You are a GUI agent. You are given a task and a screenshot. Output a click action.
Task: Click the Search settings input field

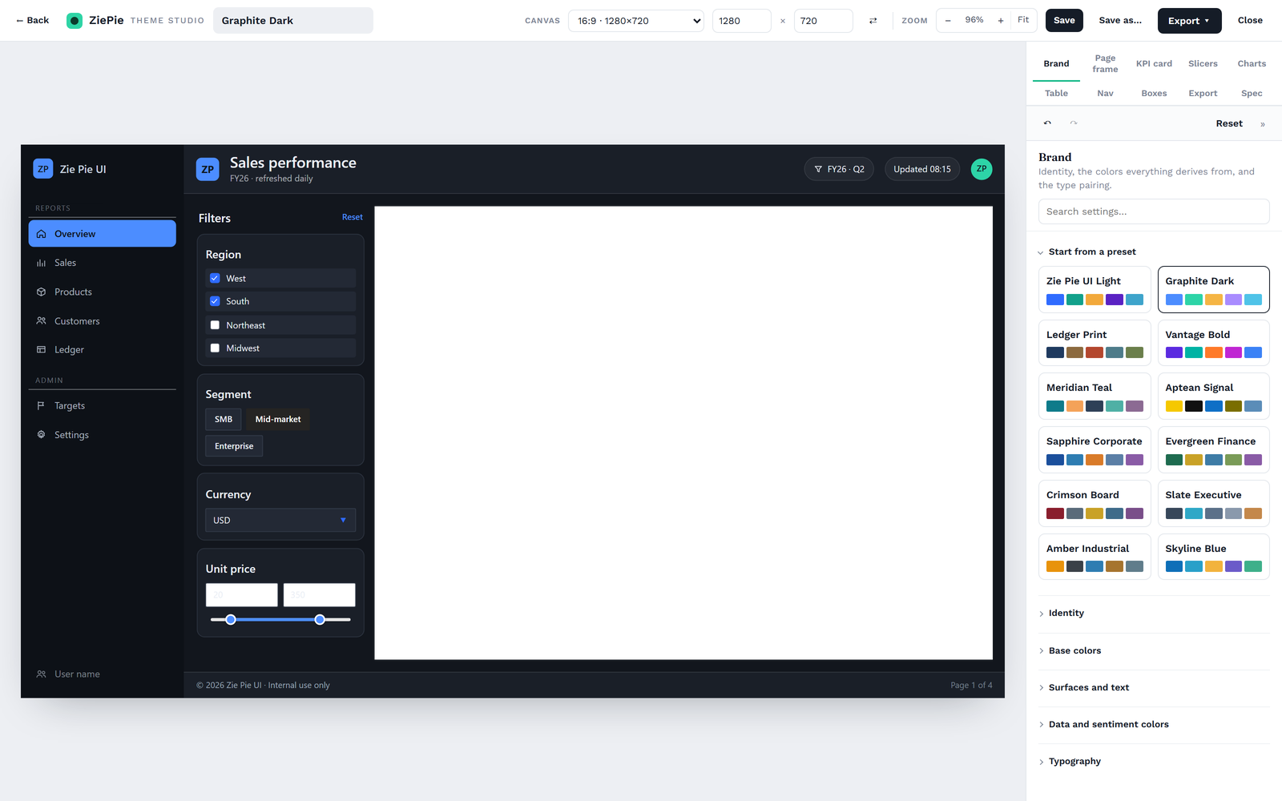coord(1154,211)
